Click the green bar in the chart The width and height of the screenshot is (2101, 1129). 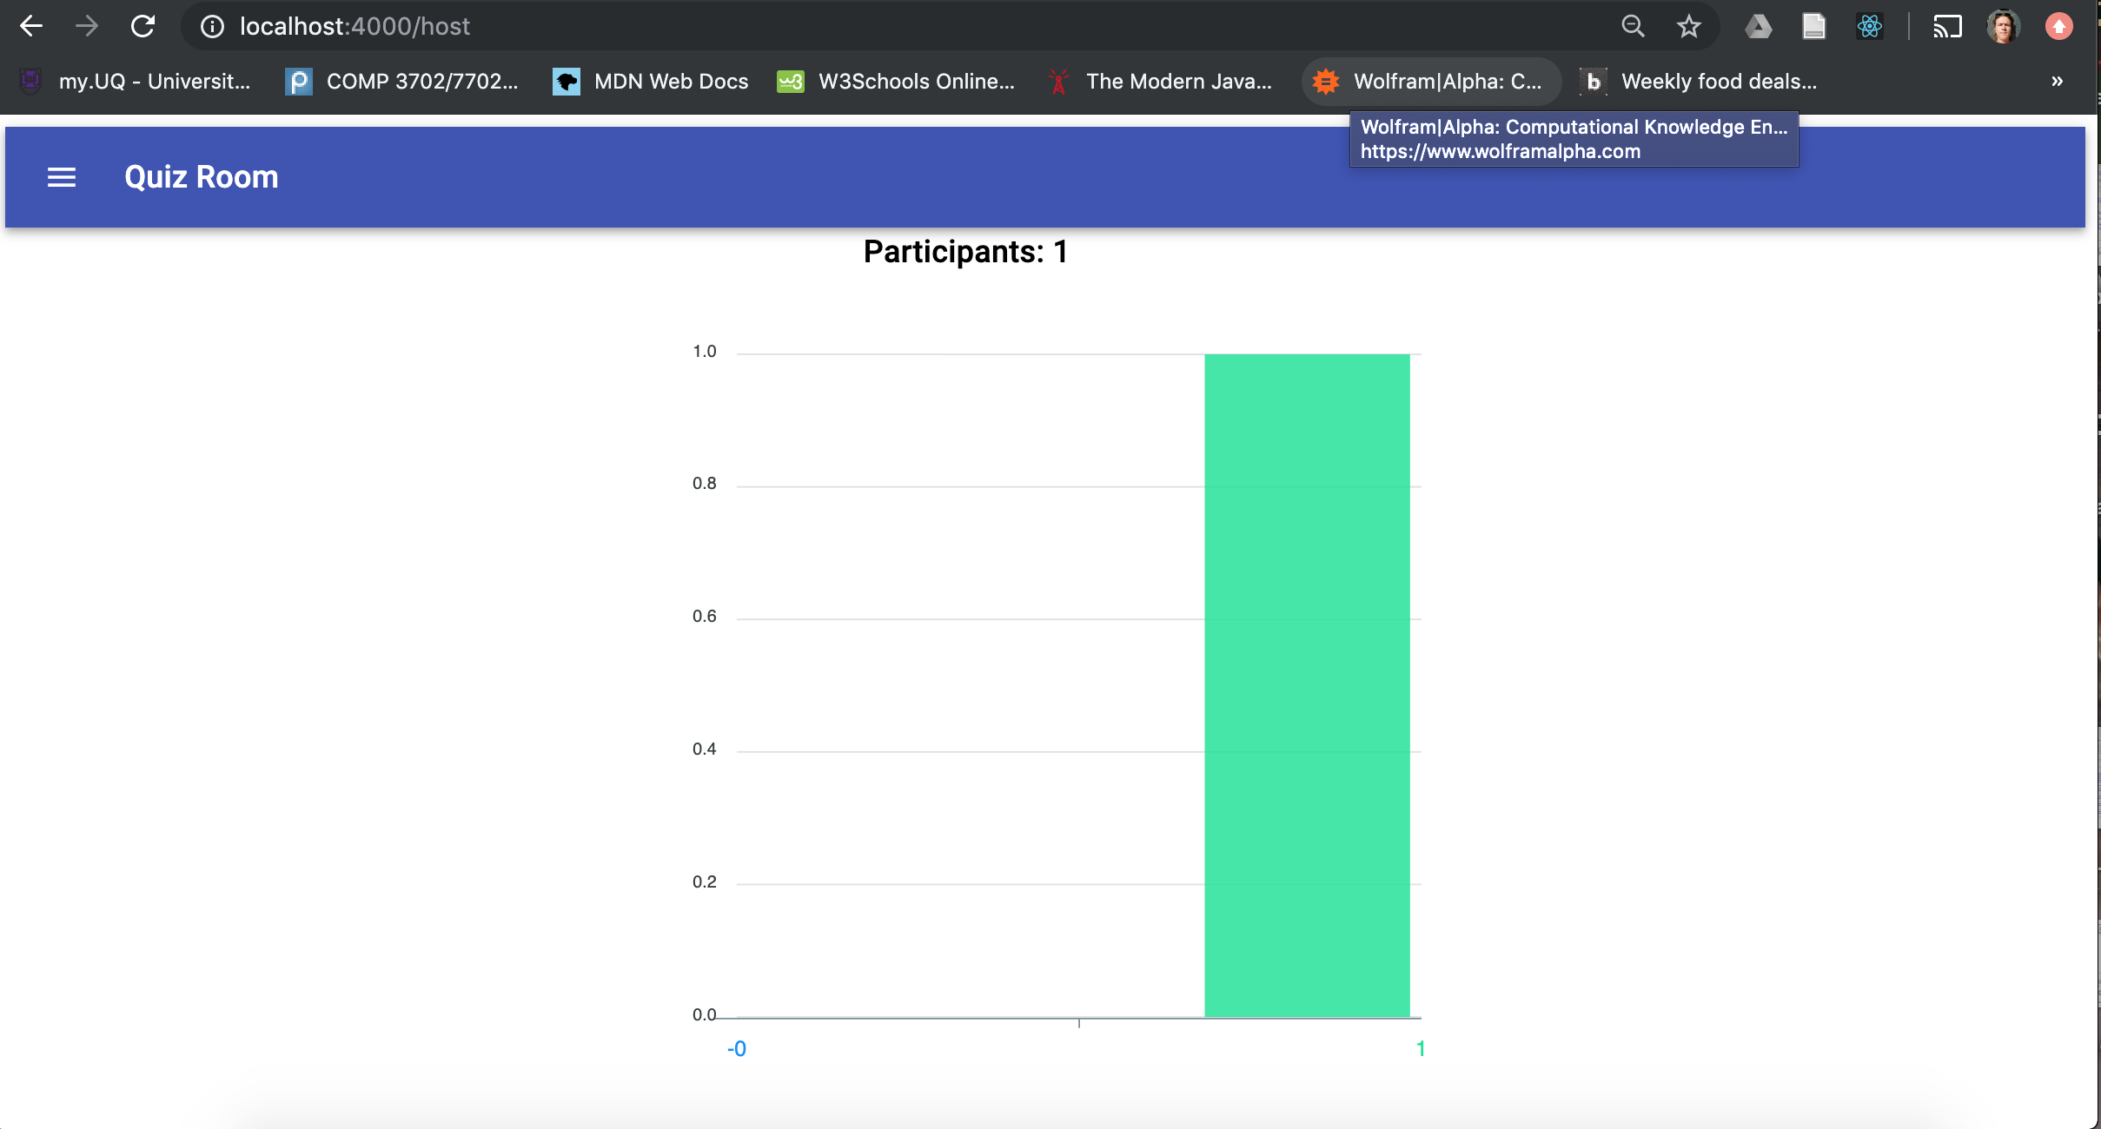click(1307, 685)
